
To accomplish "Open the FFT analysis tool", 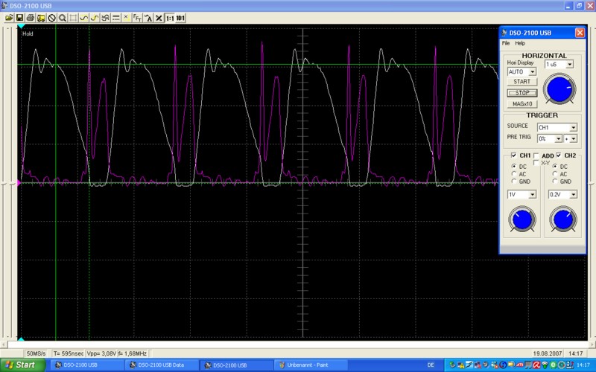I will click(x=137, y=18).
